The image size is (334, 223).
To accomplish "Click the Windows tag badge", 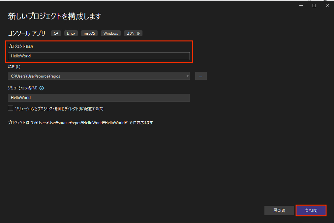I will click(x=110, y=33).
